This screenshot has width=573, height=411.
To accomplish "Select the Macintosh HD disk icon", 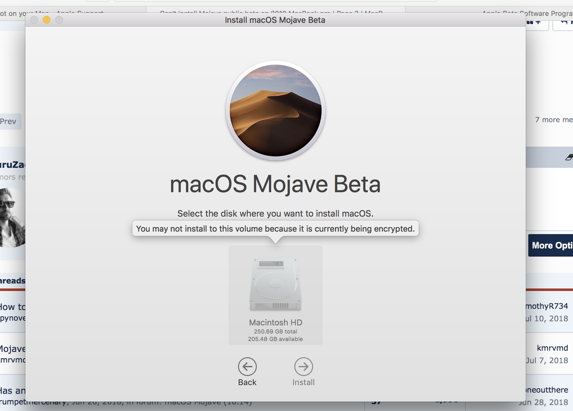I will click(x=276, y=284).
